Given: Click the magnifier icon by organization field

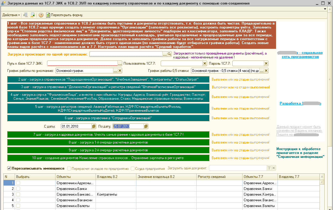Looking at the screenshot, I should [169, 54].
